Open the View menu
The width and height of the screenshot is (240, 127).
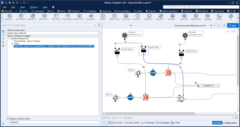23,7
